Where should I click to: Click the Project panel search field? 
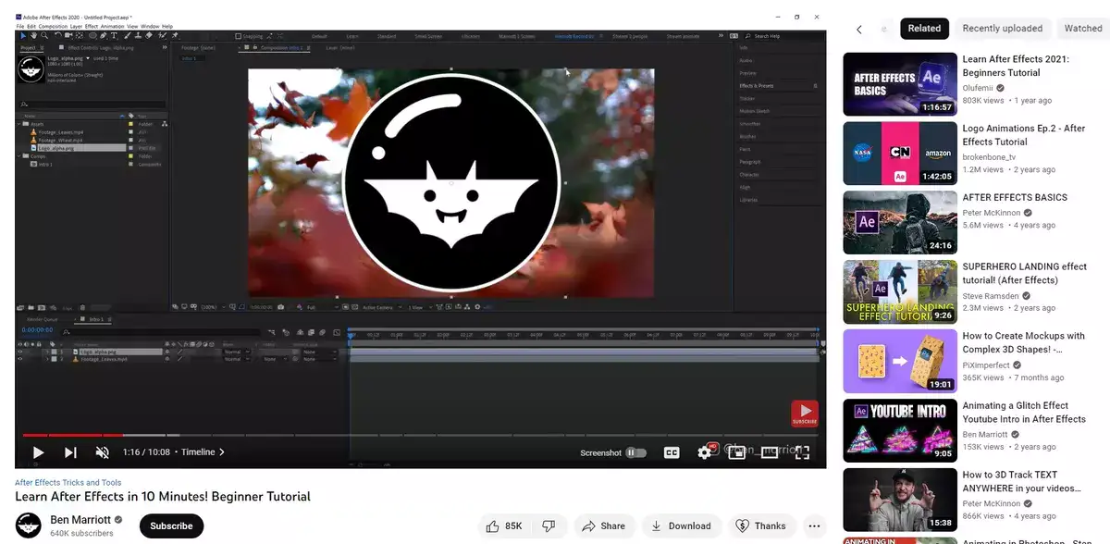tap(92, 105)
